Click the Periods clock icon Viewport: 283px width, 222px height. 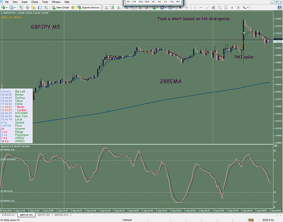point(162,8)
